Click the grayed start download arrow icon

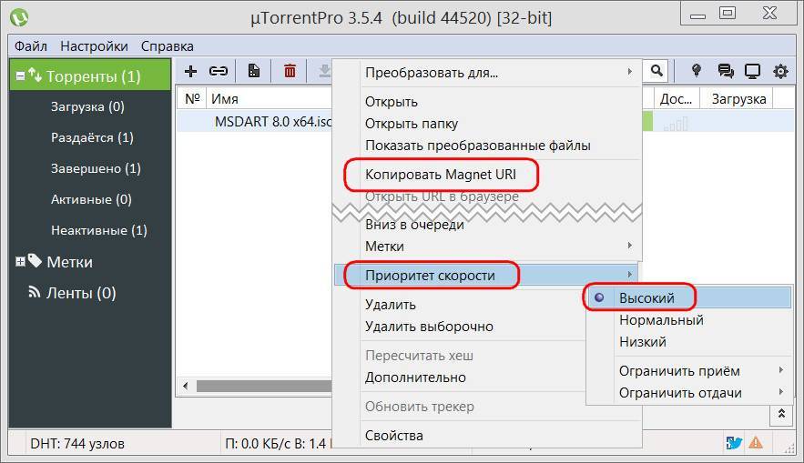[324, 71]
